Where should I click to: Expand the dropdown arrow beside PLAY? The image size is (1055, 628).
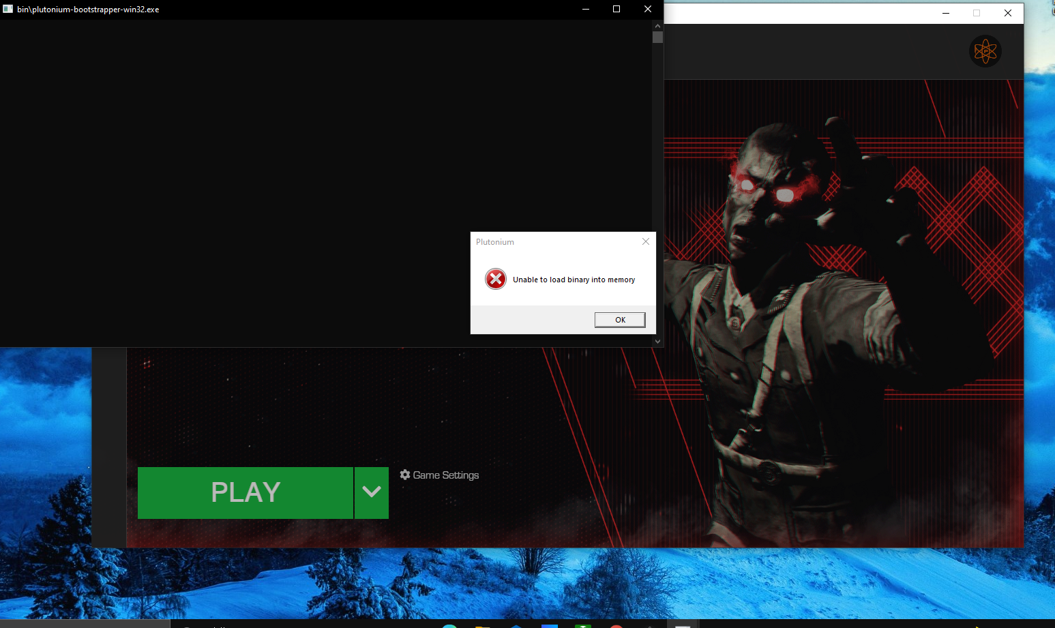(x=372, y=493)
